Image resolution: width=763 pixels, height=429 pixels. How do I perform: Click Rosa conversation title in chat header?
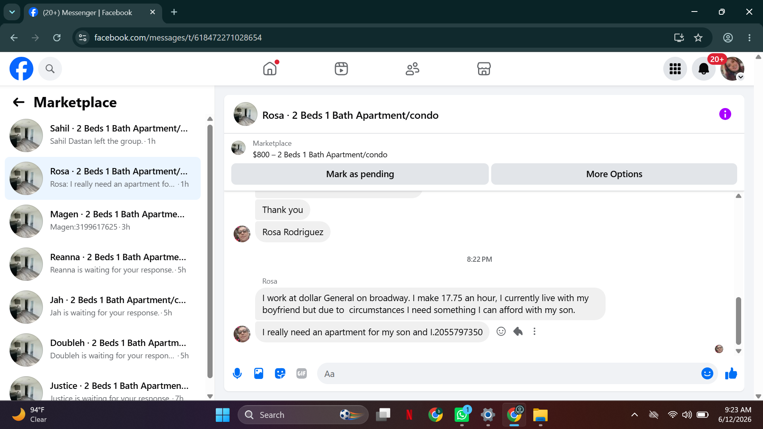pos(350,115)
